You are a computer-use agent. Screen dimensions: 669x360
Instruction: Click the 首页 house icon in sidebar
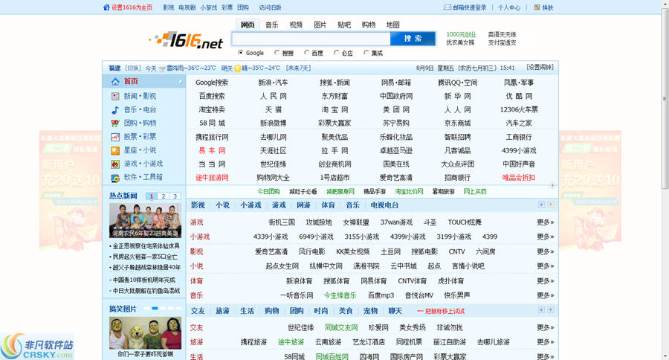click(x=115, y=82)
